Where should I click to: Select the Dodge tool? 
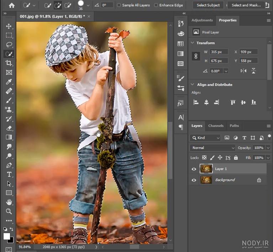pyautogui.click(x=9, y=156)
